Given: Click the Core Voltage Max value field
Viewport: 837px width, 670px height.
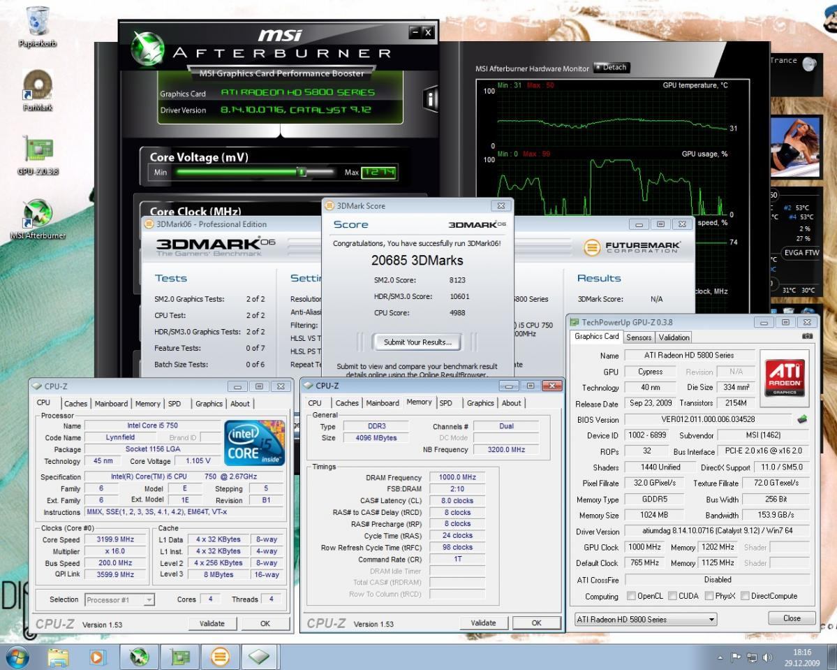Looking at the screenshot, I should (x=379, y=172).
